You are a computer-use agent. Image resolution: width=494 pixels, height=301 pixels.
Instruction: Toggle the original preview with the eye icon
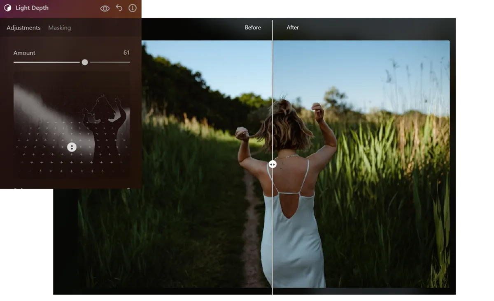[105, 8]
